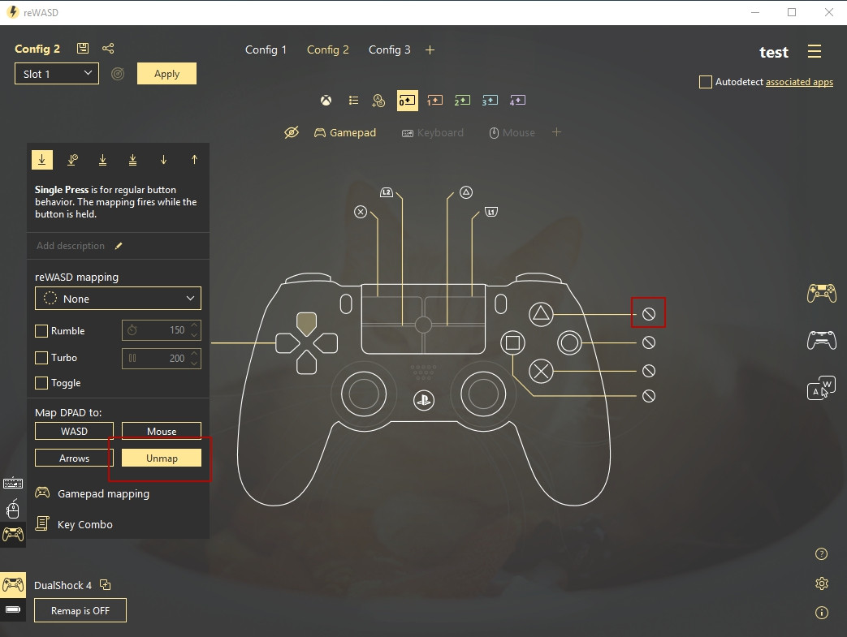The image size is (847, 637).
Task: Add a sub-config with the plus after Mouse
Action: [x=557, y=132]
